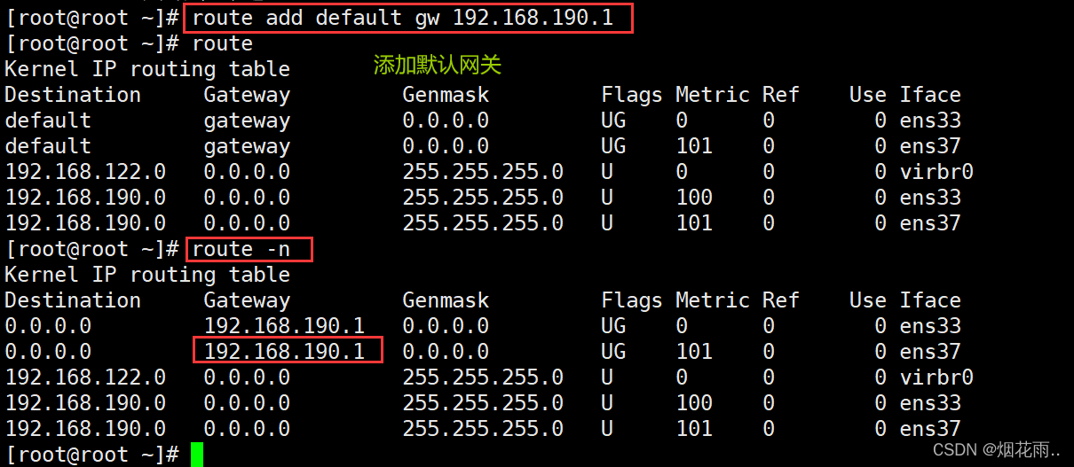1074x467 pixels.
Task: Click 'gateway' in the default ens37 row
Action: coord(247,146)
